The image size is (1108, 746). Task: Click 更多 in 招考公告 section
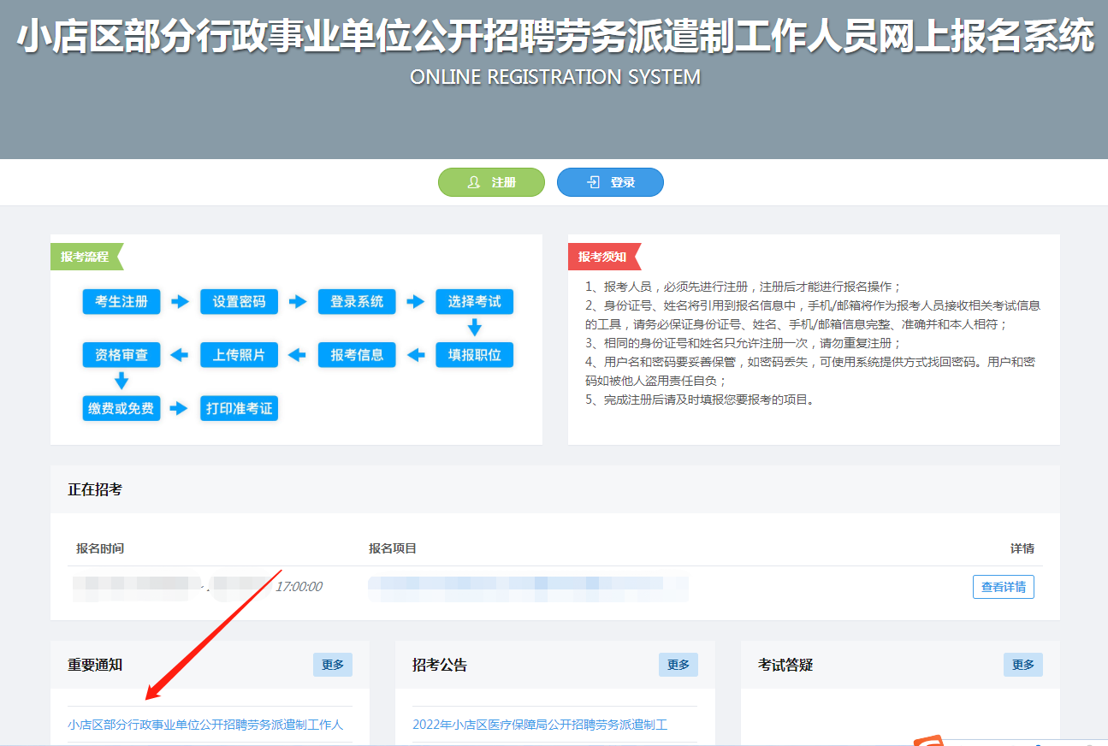click(x=678, y=665)
